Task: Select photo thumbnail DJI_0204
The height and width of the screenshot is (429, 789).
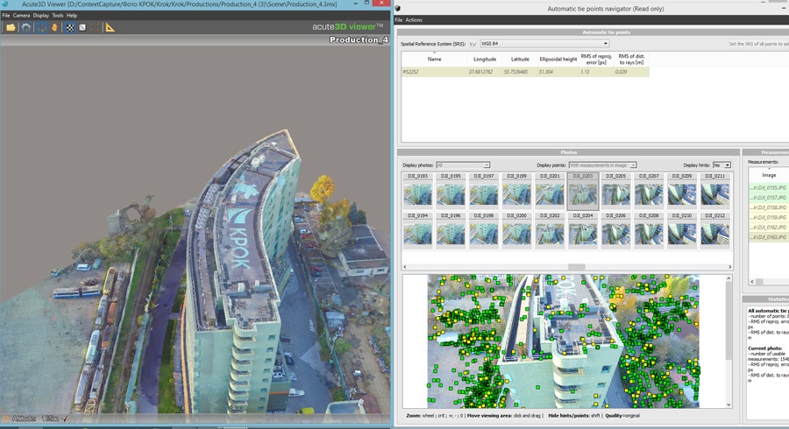Action: click(x=583, y=230)
